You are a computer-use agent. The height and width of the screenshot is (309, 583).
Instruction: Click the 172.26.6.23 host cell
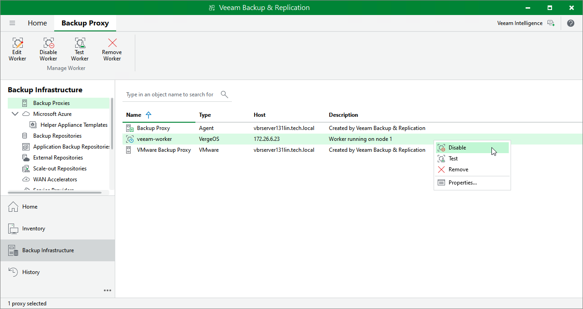[x=266, y=139]
